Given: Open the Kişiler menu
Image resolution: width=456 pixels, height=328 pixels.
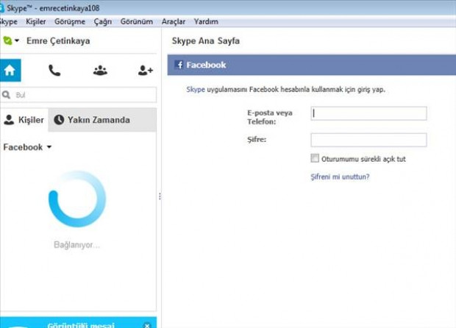Looking at the screenshot, I should [x=36, y=21].
